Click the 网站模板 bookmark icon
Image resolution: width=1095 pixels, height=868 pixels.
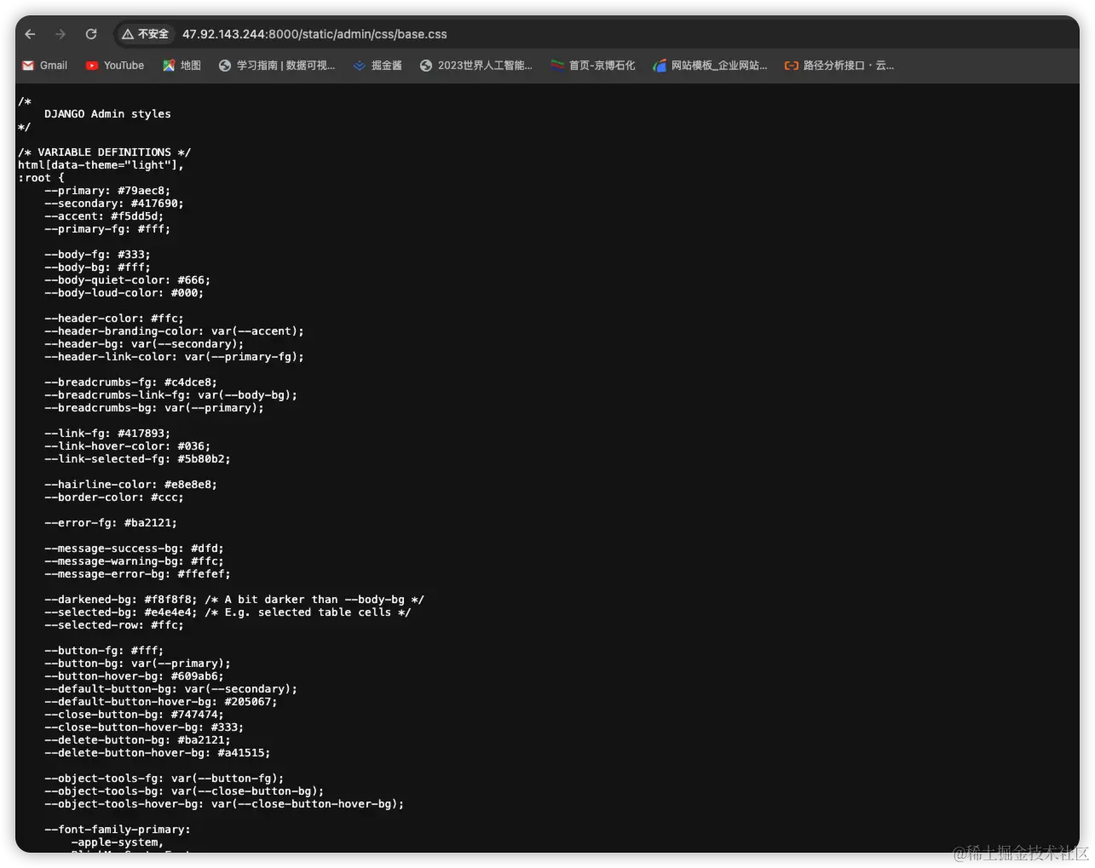(x=660, y=66)
